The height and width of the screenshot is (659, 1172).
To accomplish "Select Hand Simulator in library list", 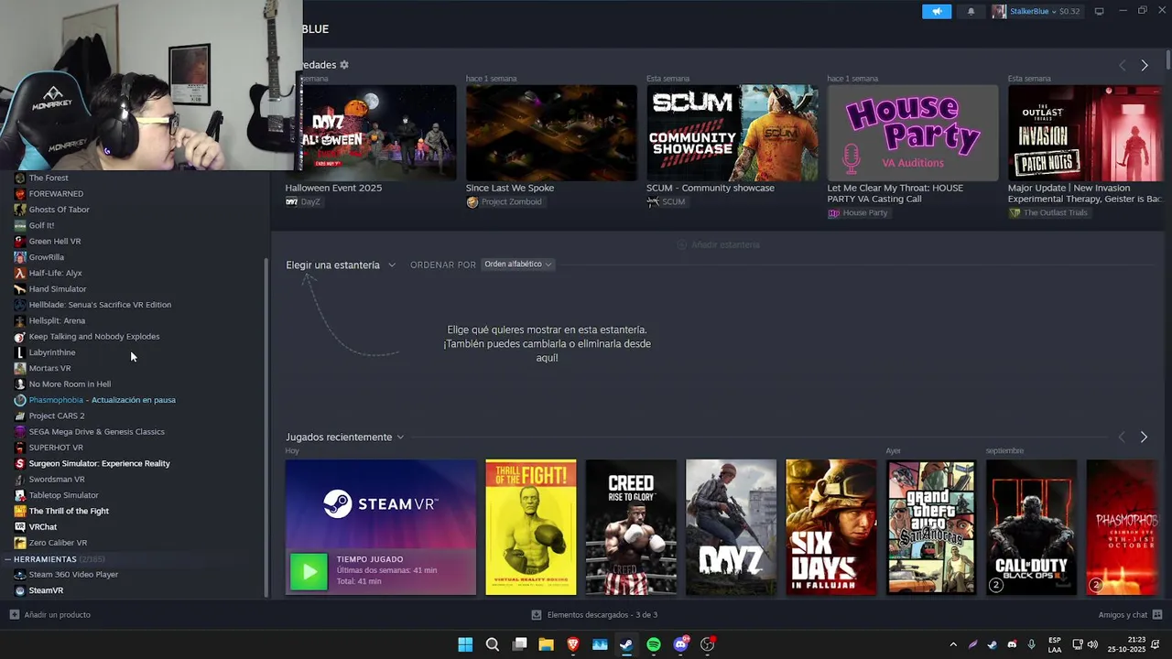I will click(58, 289).
